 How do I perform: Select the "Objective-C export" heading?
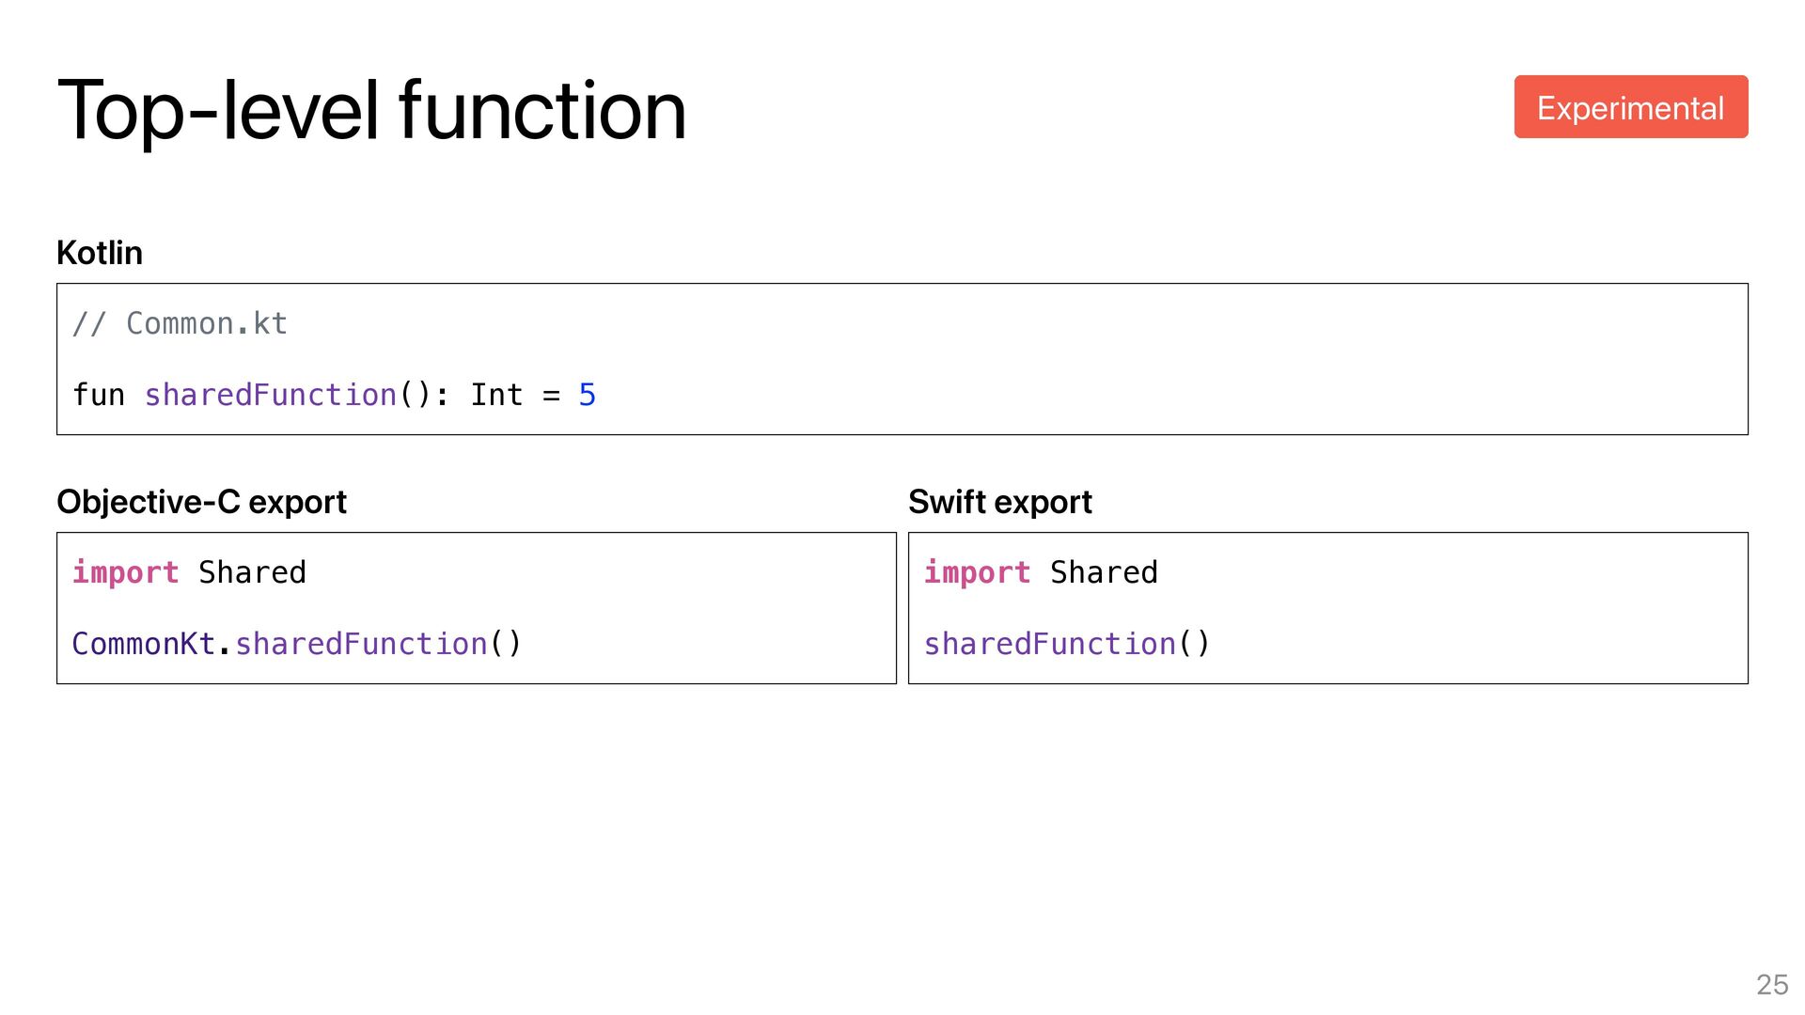pyautogui.click(x=201, y=502)
